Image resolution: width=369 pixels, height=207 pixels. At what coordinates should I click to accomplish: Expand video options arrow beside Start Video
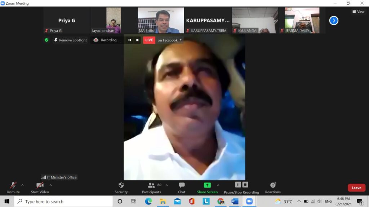point(50,185)
